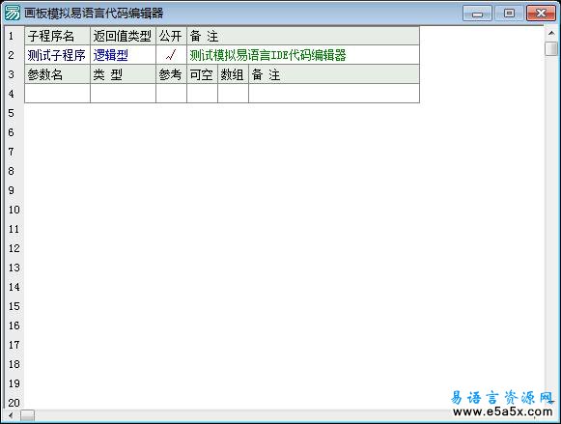Click the 参考 header cell

pos(171,74)
